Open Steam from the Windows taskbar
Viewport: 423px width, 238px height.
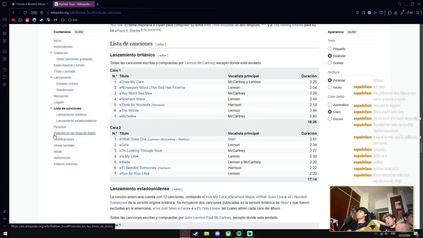pyautogui.click(x=196, y=234)
